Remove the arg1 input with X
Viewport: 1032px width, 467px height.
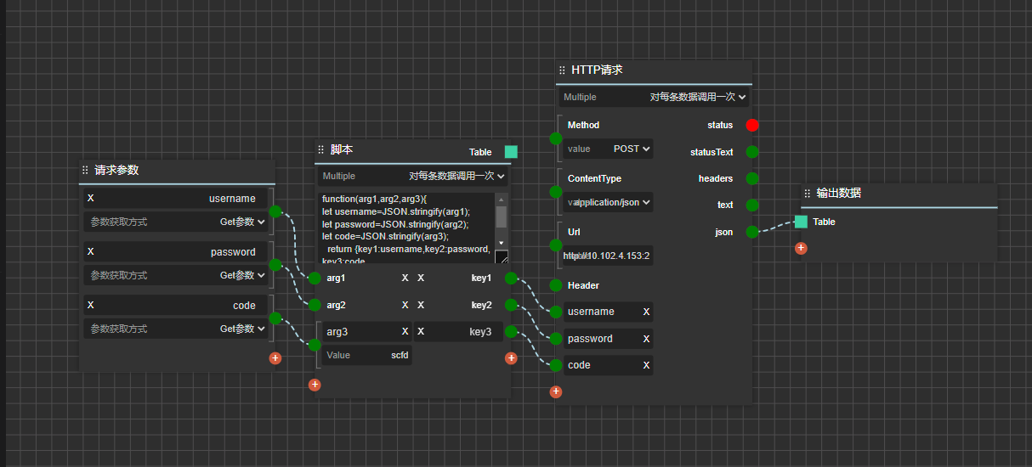click(405, 279)
